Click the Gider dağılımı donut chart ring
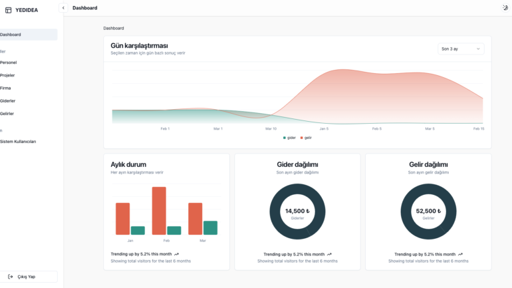 (x=297, y=188)
